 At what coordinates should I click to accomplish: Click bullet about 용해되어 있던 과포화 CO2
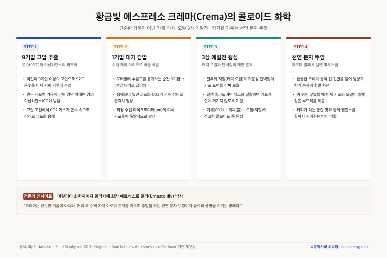pos(148,98)
